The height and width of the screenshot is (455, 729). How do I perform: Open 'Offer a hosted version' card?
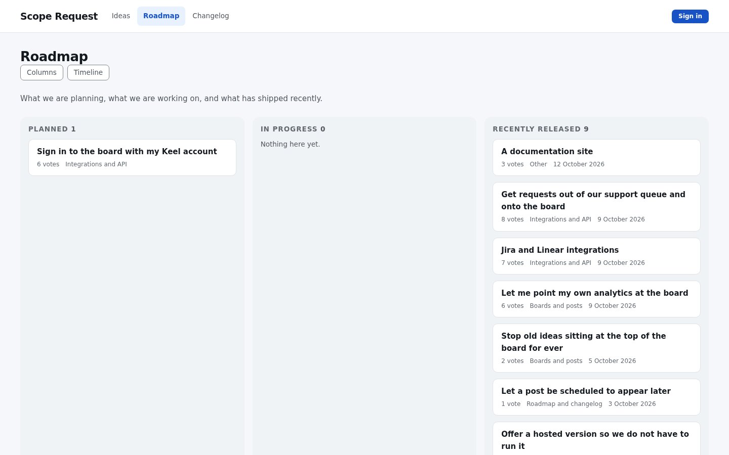pos(596,438)
